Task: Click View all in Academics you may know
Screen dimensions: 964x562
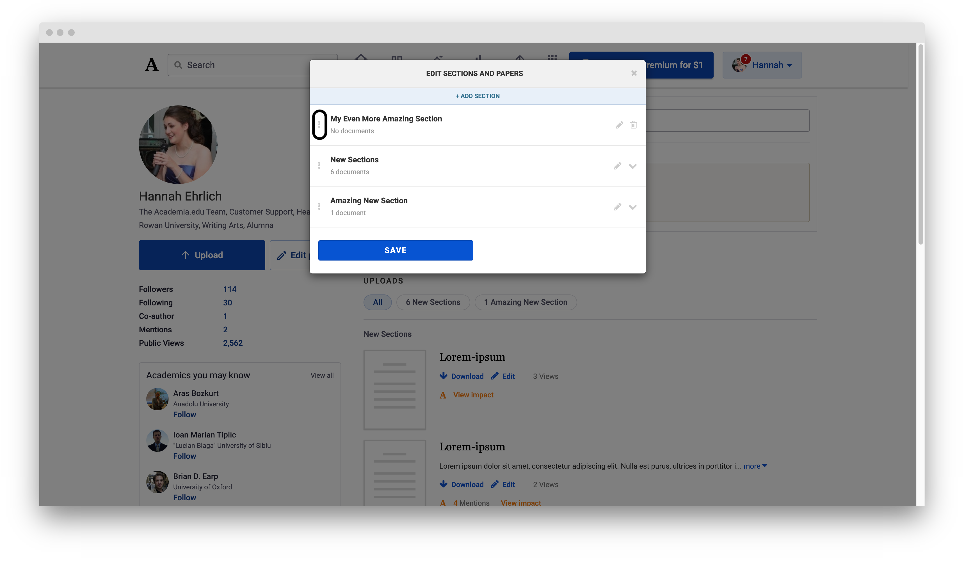Action: 322,376
